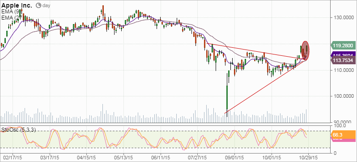The height and width of the screenshot is (162, 357).
Task: Click the 06/11/15 date label
Action: coord(161,157)
